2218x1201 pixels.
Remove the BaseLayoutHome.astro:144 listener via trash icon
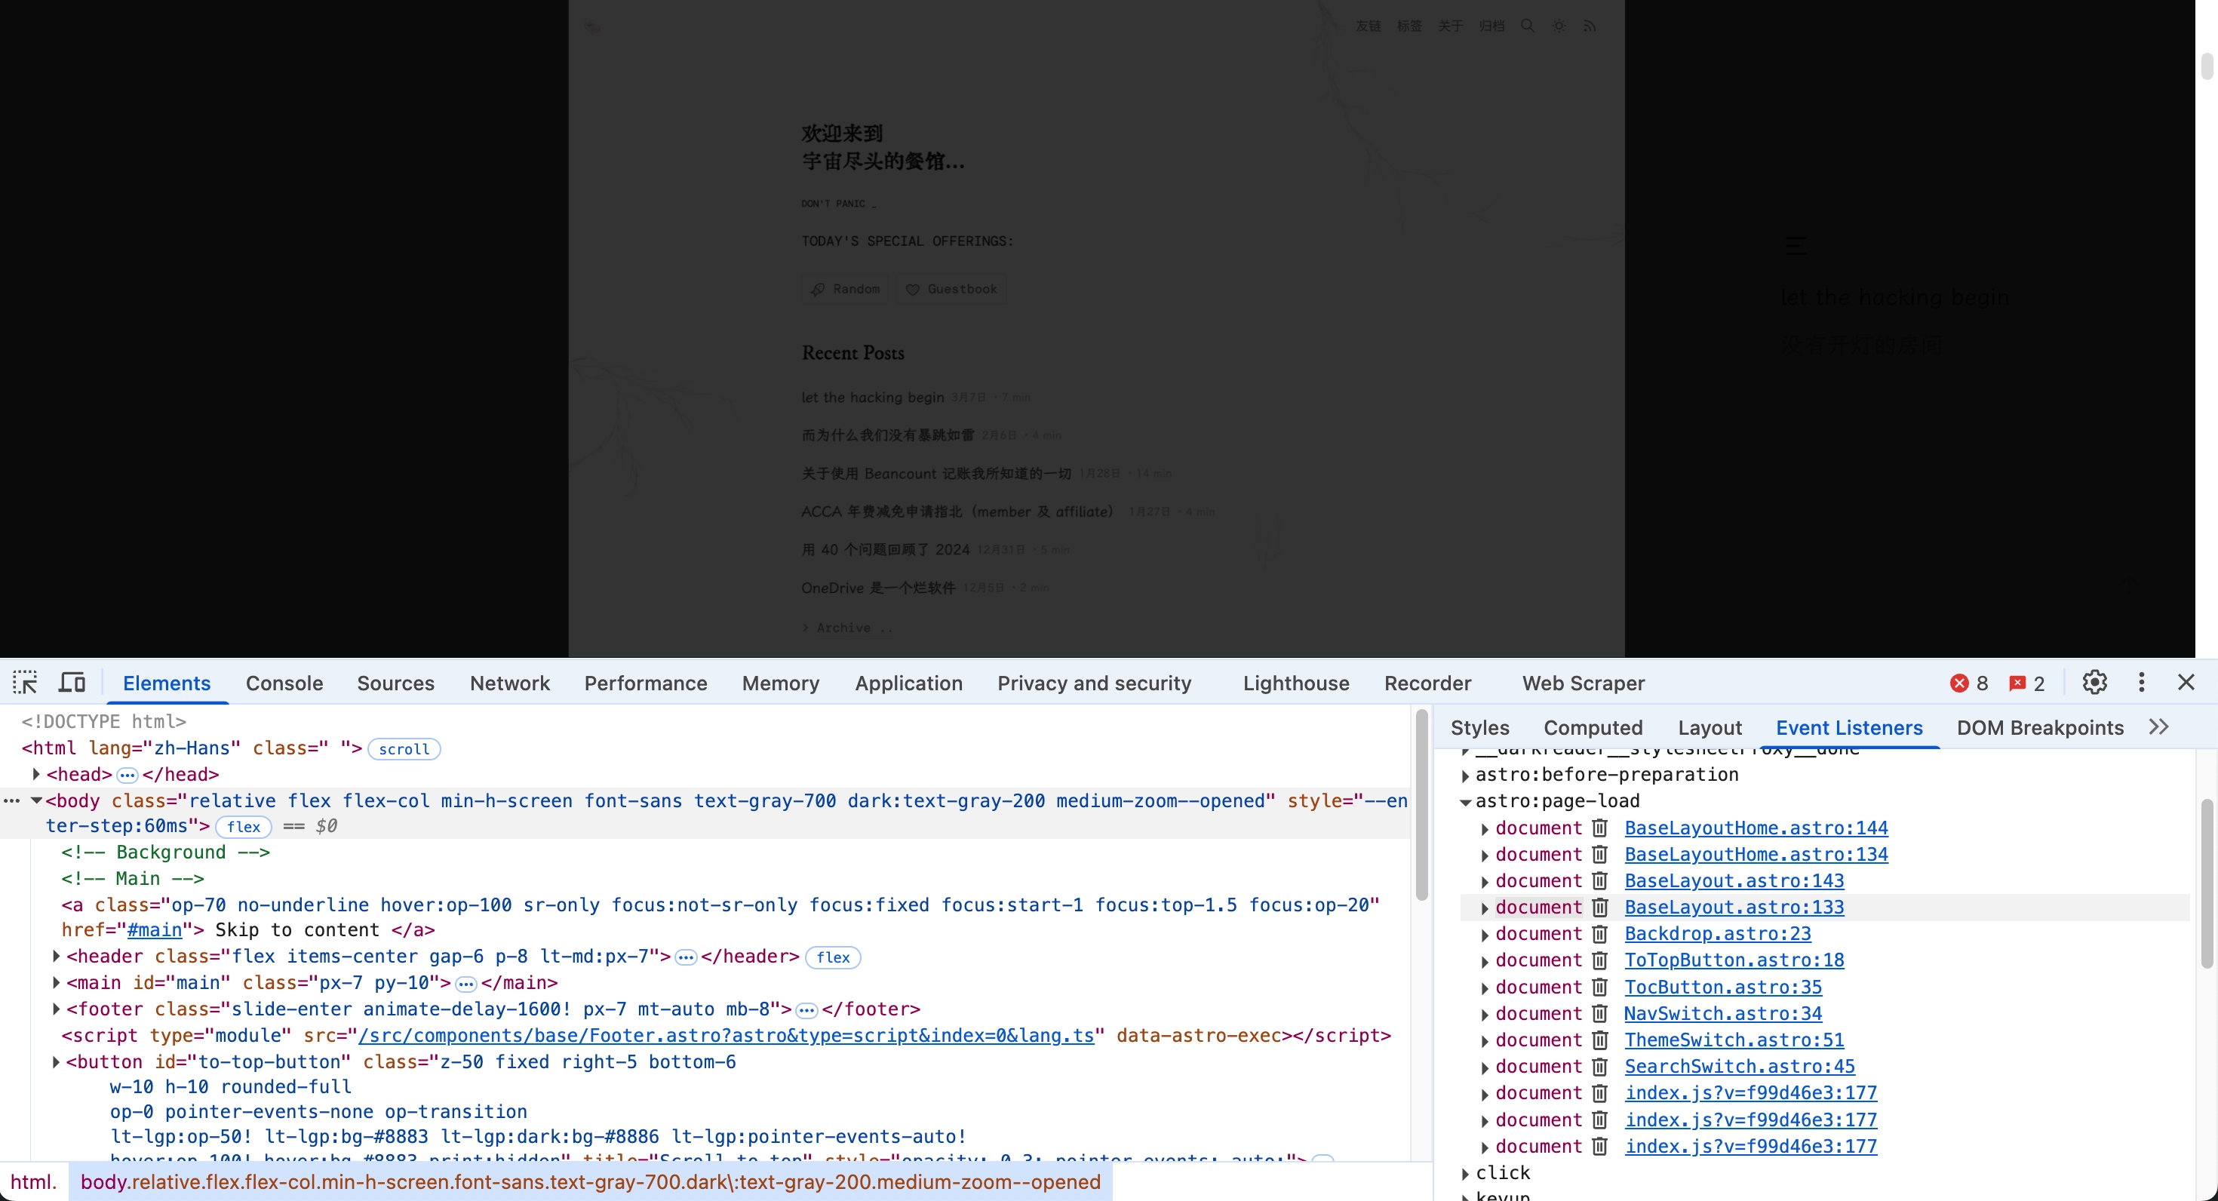[1600, 828]
